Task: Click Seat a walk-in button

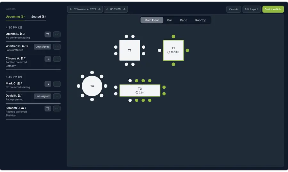Action: click(x=273, y=9)
